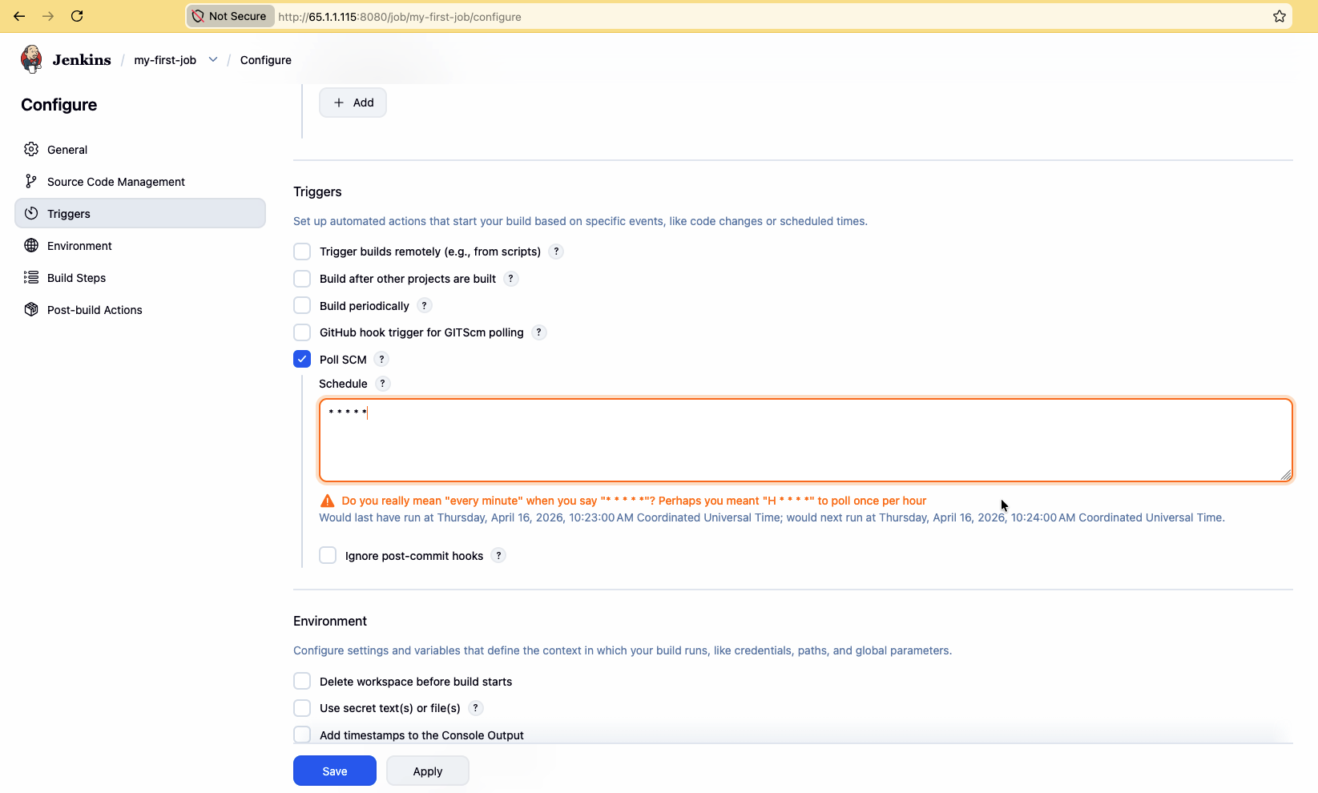The image size is (1318, 793).
Task: Select Triggers section in sidebar
Action: [x=140, y=214]
